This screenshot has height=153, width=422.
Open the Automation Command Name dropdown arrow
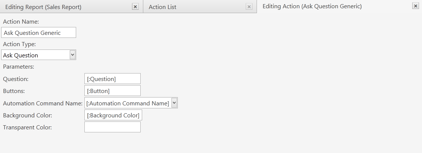pos(174,103)
